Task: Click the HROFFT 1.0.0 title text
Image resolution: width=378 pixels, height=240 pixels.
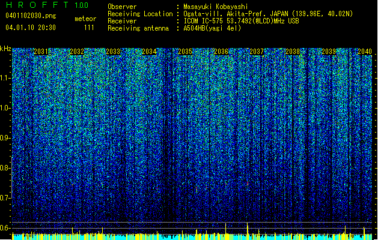Action: (47, 5)
